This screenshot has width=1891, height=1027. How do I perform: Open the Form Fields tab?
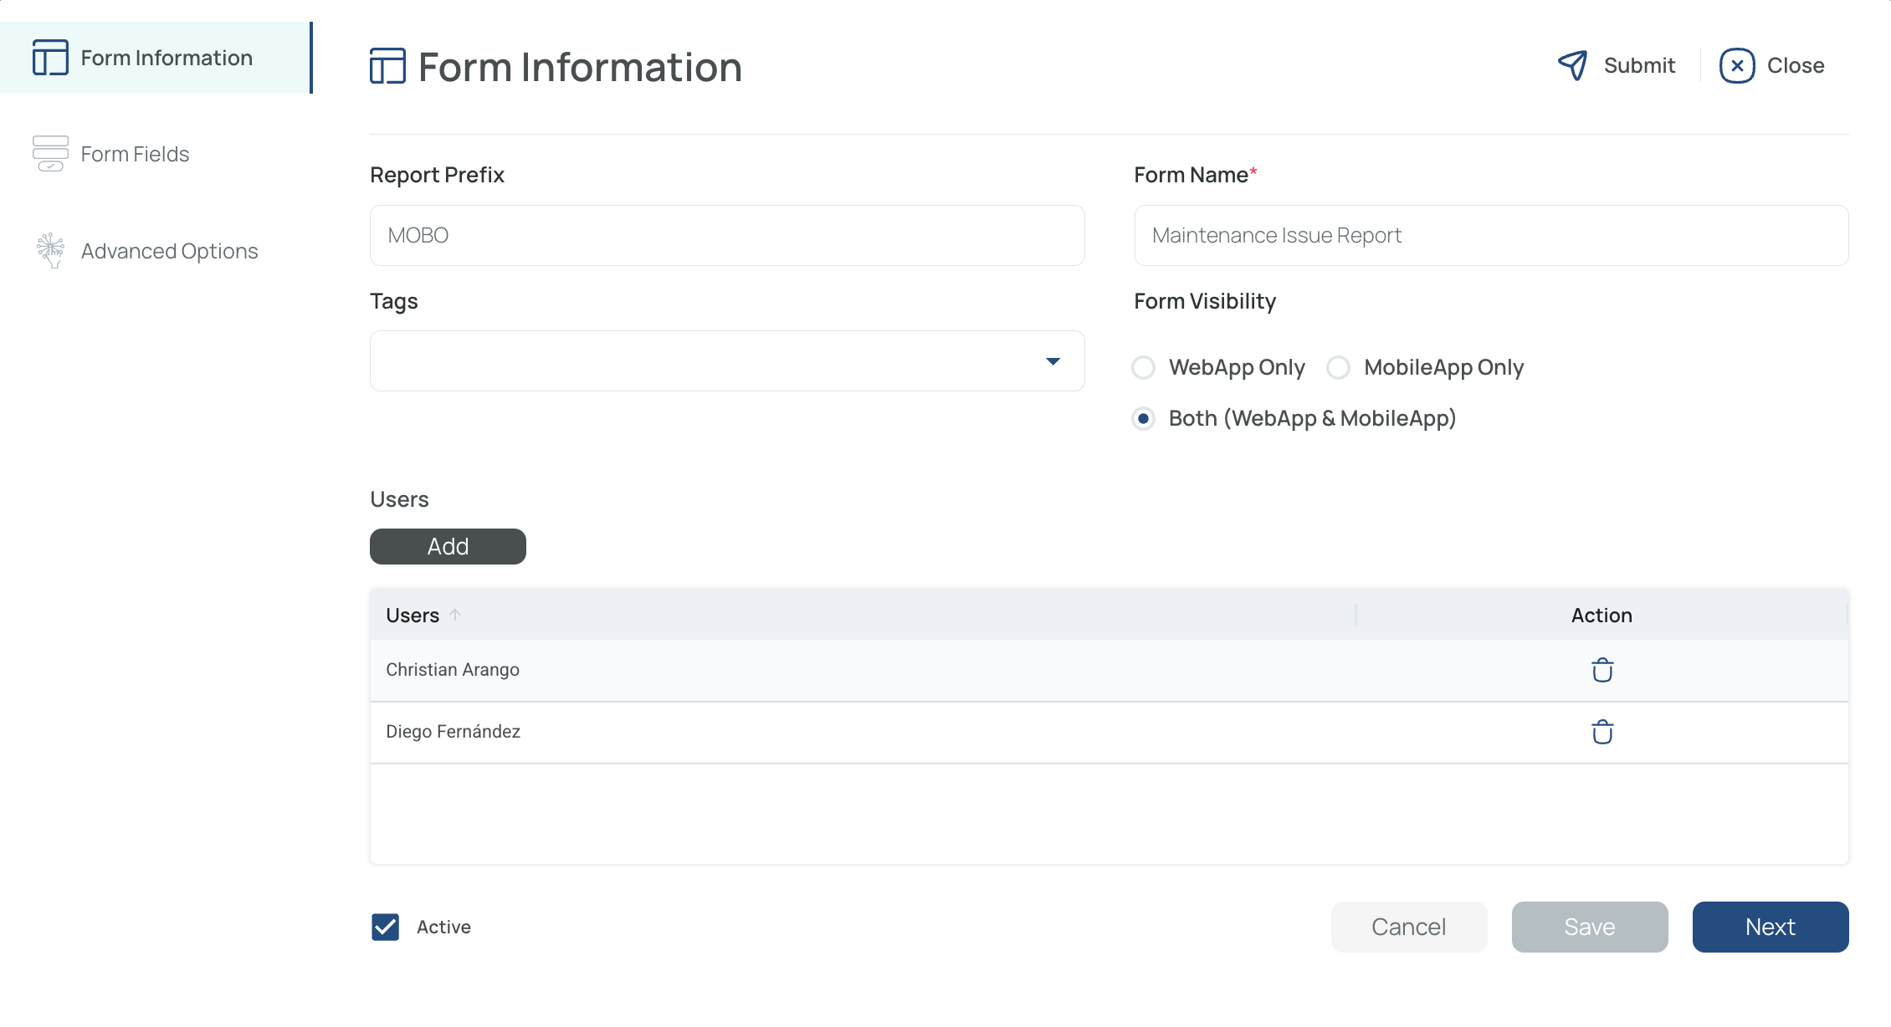(x=135, y=154)
